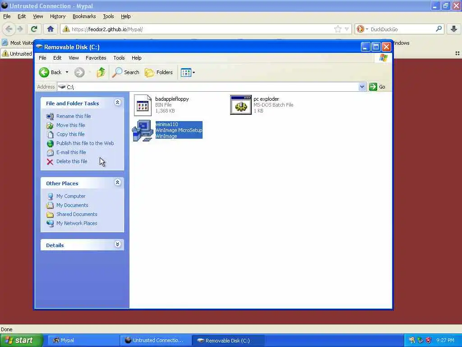Open Mypal Downloads arrow button

[x=454, y=29]
